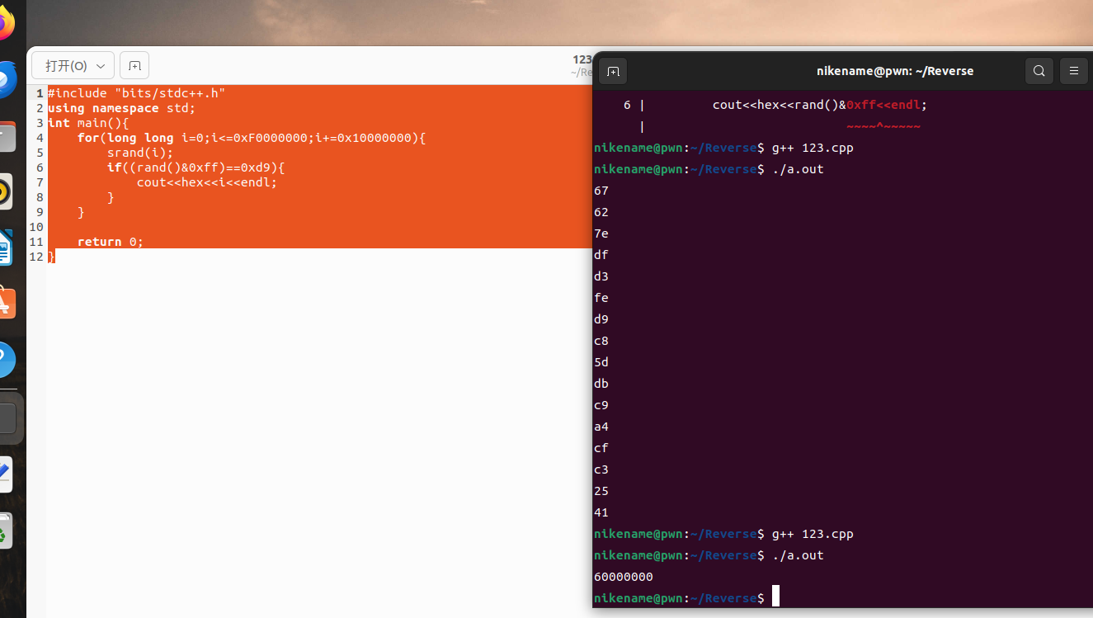The image size is (1093, 618).
Task: Click the nikename@pwn terminal title bar
Action: pyautogui.click(x=895, y=71)
